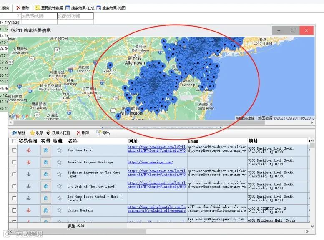Open the amerigas.com website link
Image resolution: width=324 pixels, height=240 pixels.
click(x=150, y=162)
